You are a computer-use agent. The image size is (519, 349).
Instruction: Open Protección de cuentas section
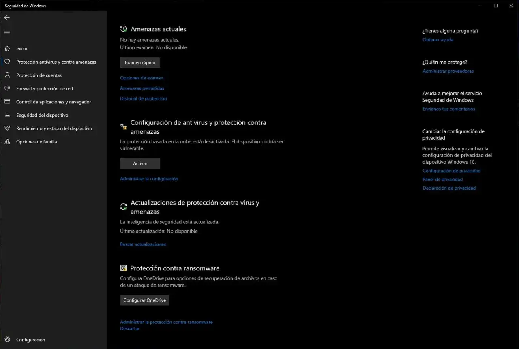(x=54, y=75)
